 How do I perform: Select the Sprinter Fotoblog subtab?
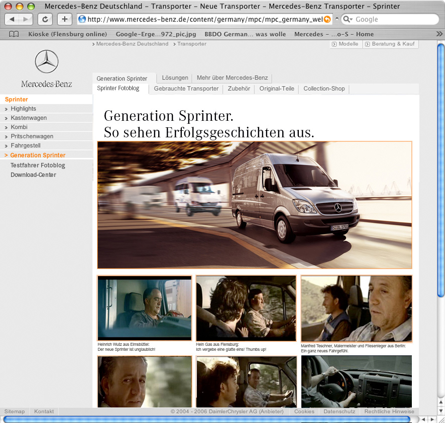pyautogui.click(x=118, y=88)
